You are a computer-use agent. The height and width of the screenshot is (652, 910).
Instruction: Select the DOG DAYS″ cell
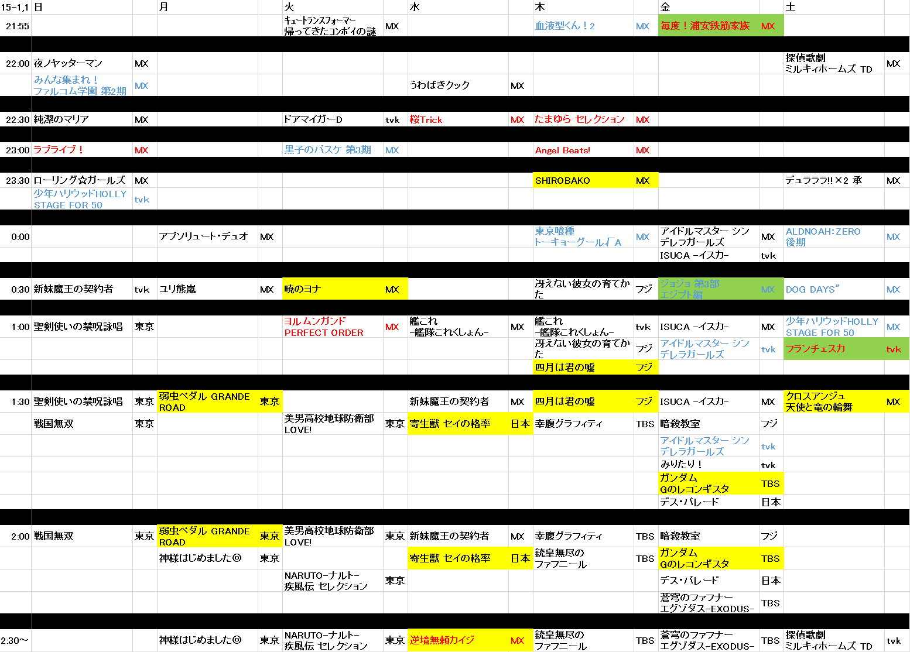click(x=834, y=289)
